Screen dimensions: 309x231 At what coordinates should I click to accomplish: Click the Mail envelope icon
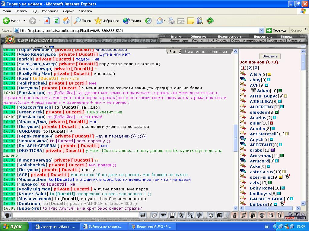[159, 21]
